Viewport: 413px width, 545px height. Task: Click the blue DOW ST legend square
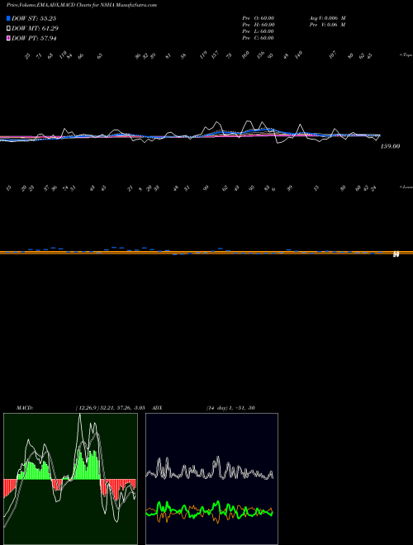click(8, 18)
